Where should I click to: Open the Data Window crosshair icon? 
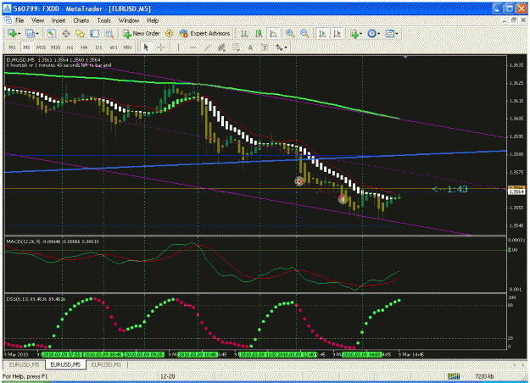[66, 33]
